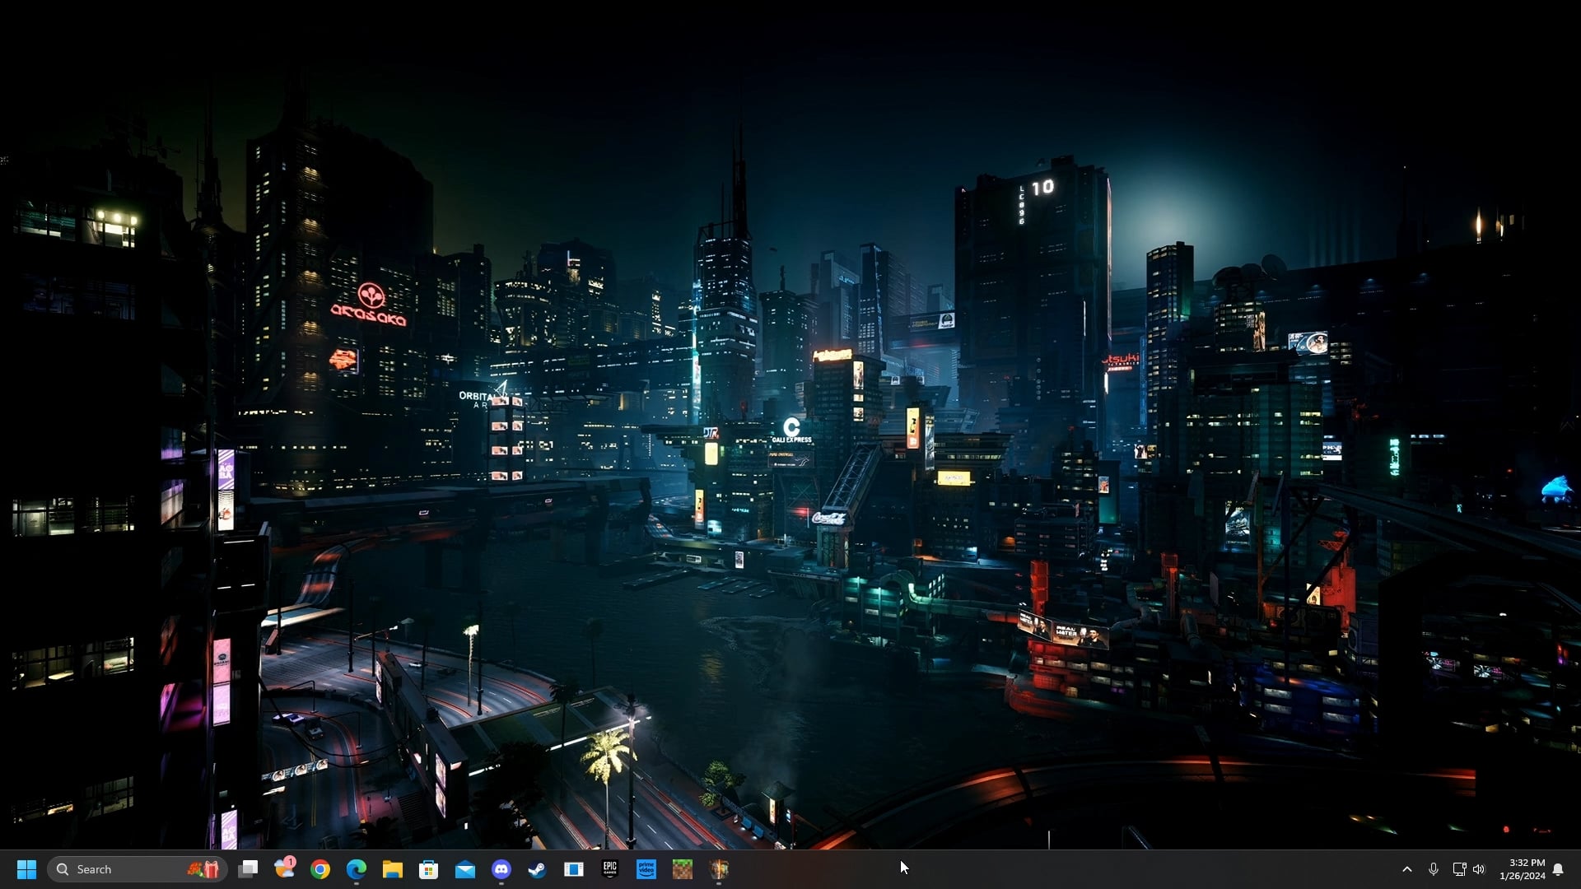Open Prime Video from the taskbar
This screenshot has height=889, width=1581.
646,869
